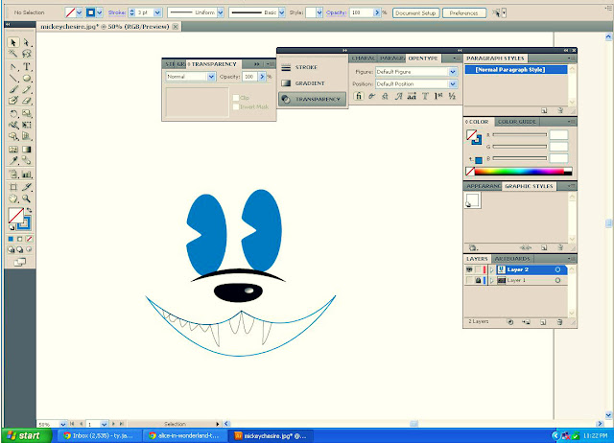614x443 pixels.
Task: Open the Windows start menu
Action: point(27,435)
